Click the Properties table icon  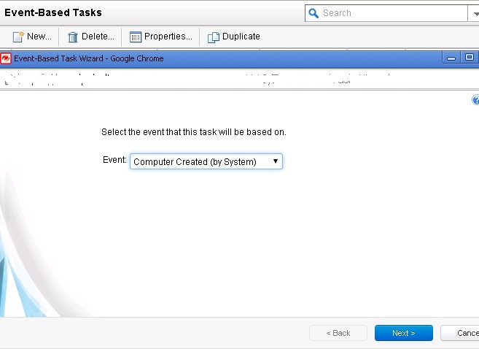tap(136, 37)
